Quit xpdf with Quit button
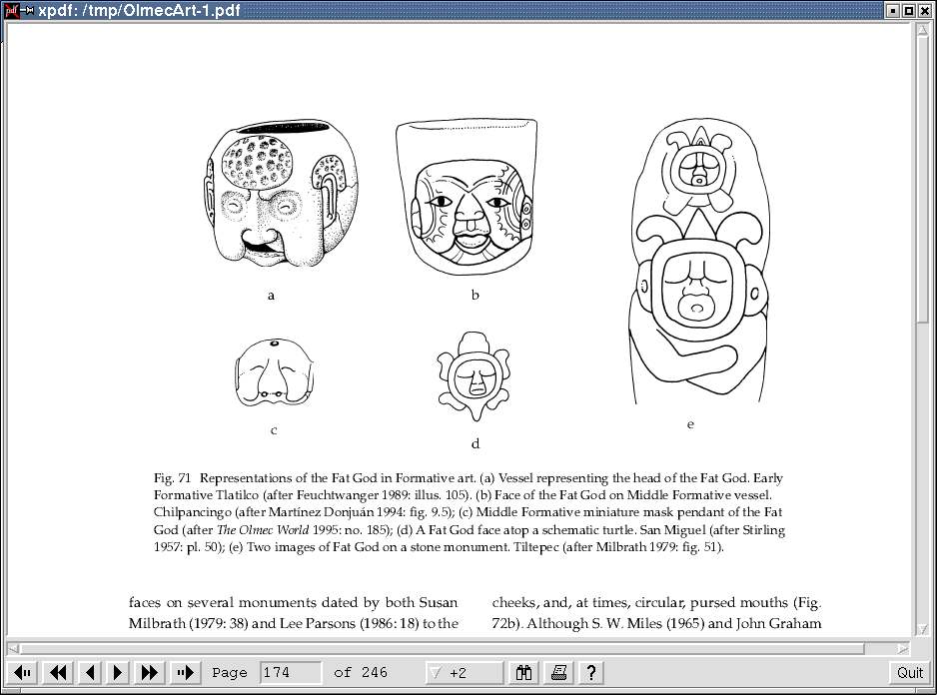The height and width of the screenshot is (695, 937). (909, 673)
